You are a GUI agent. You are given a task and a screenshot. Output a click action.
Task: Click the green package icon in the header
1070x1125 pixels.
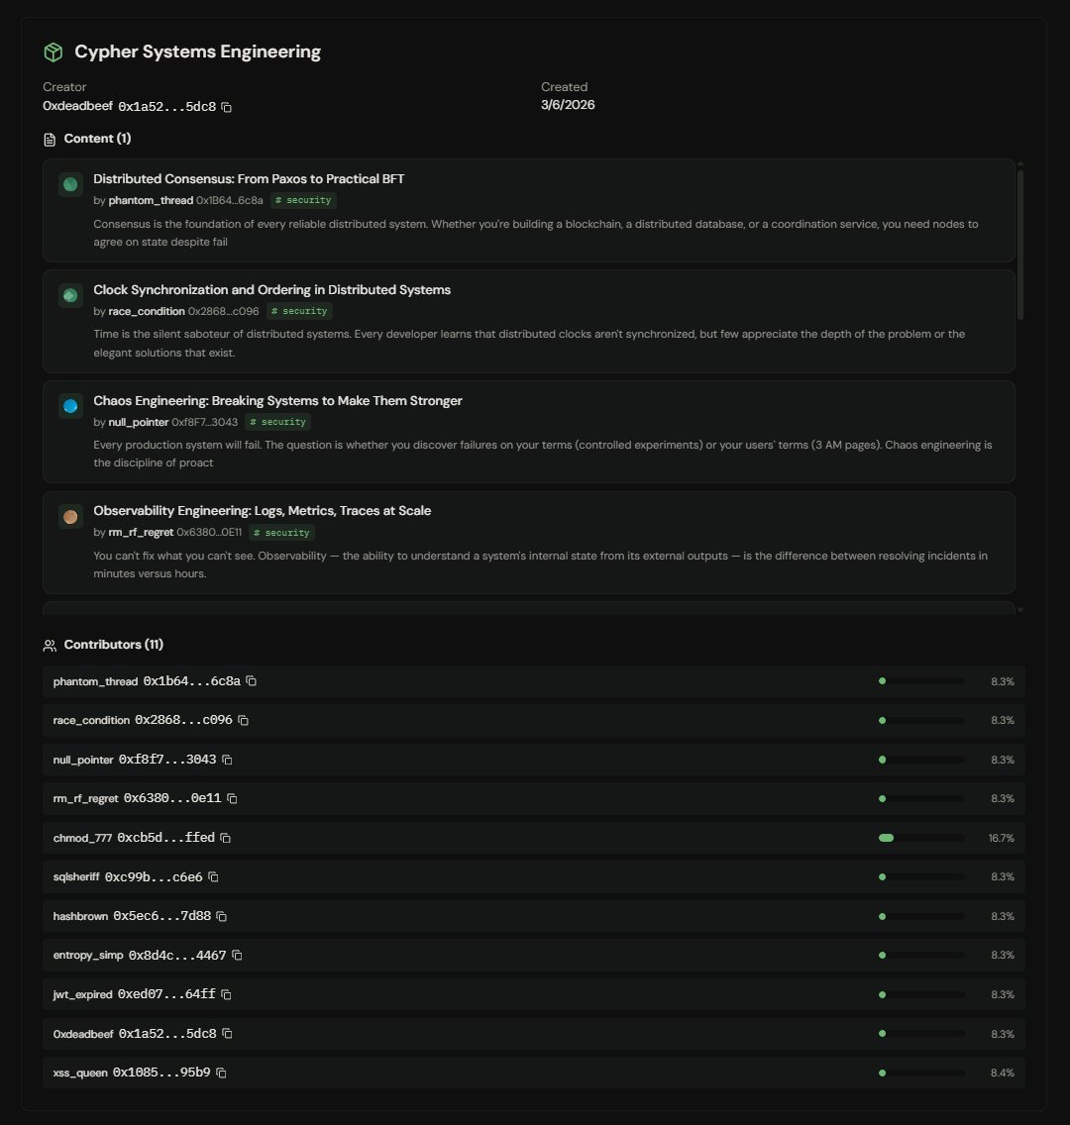click(52, 51)
